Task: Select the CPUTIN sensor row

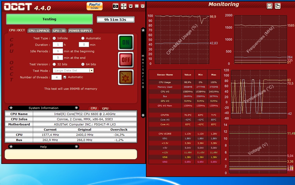Action: click(x=185, y=115)
